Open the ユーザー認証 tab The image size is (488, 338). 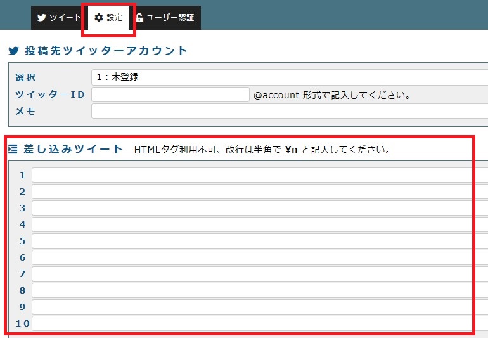point(166,18)
